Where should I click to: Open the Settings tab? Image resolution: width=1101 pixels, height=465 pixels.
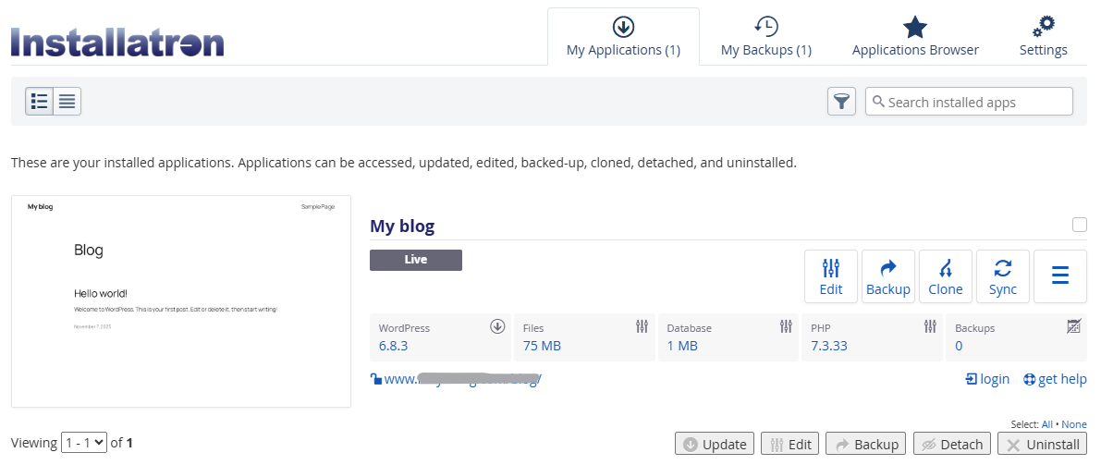(1043, 37)
